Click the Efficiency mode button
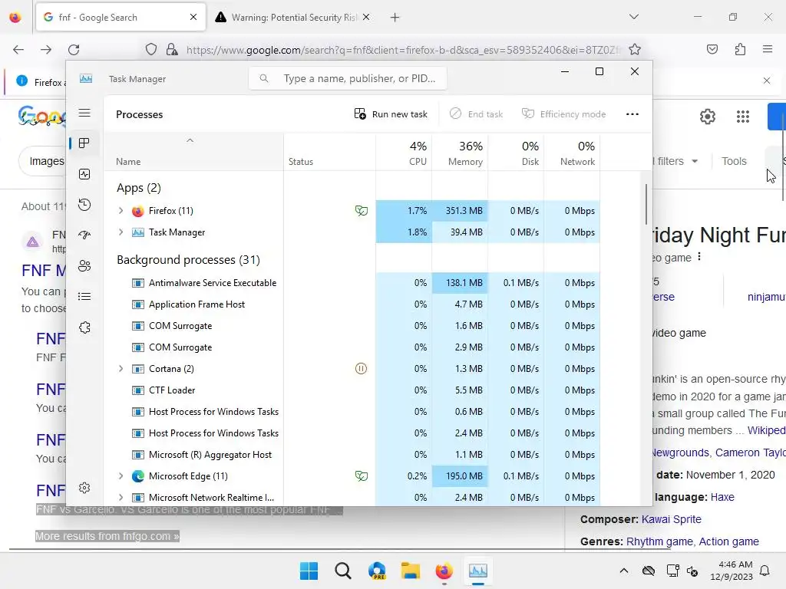This screenshot has height=589, width=786. 564,114
